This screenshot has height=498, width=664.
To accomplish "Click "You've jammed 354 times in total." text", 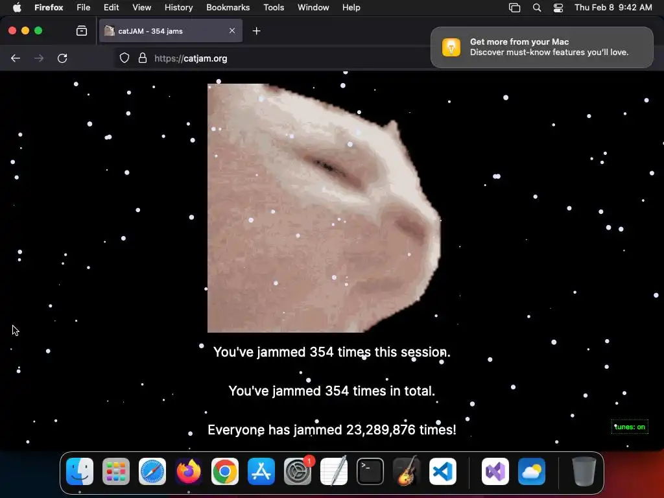I will tap(332, 391).
